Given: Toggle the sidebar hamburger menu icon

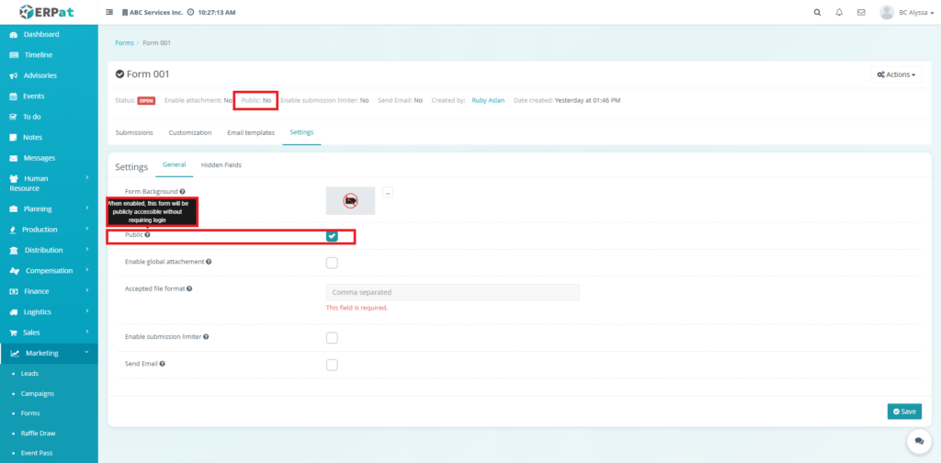Looking at the screenshot, I should pos(109,13).
